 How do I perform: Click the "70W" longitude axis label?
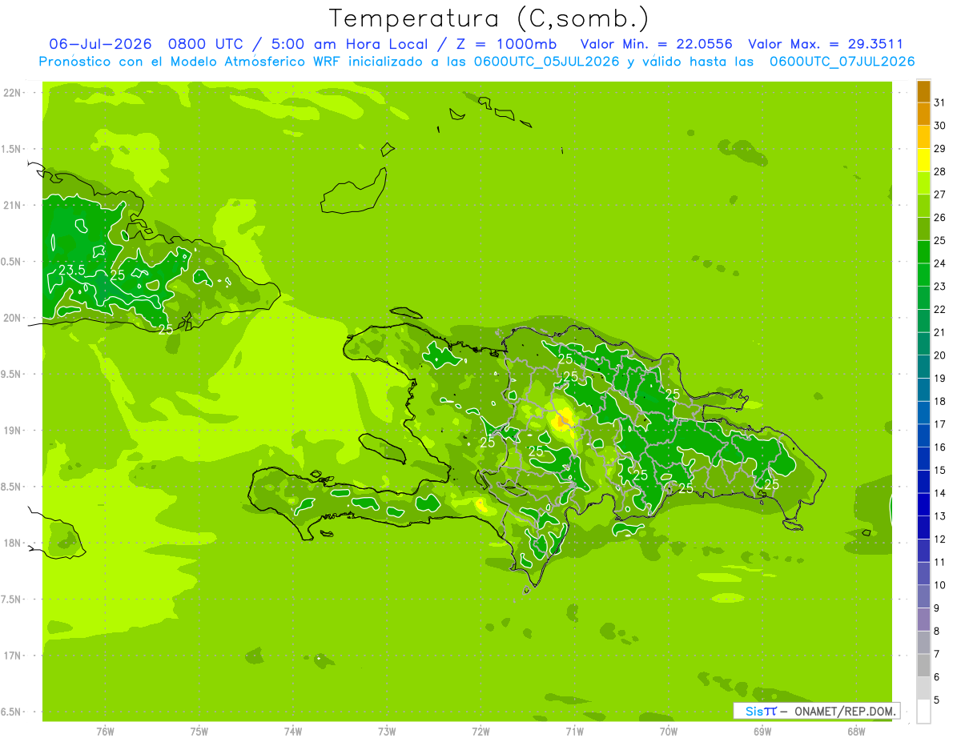669,732
